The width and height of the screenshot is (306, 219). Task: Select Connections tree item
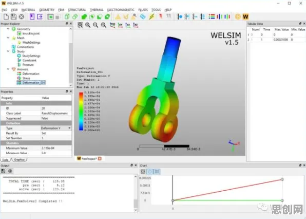[25, 47]
